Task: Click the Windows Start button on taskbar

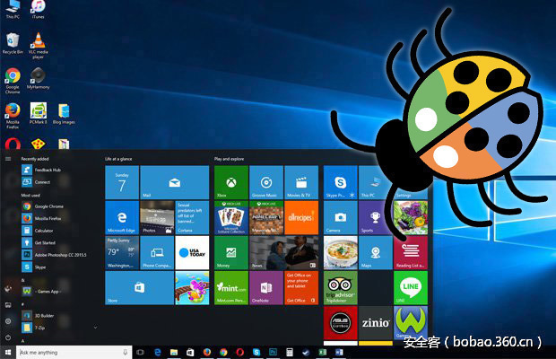Action: pos(8,353)
